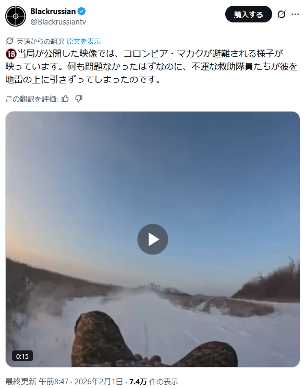This screenshot has height=389, width=305.
Task: Click the Blackrussian display name
Action: click(x=53, y=11)
